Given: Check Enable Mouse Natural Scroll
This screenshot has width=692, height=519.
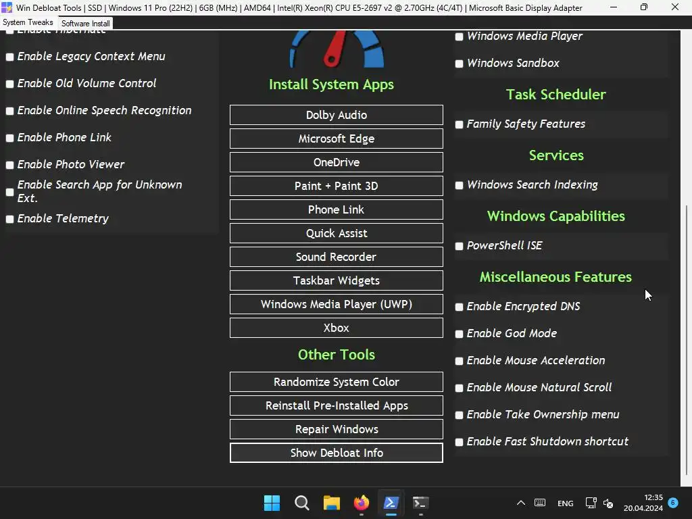Looking at the screenshot, I should (459, 388).
